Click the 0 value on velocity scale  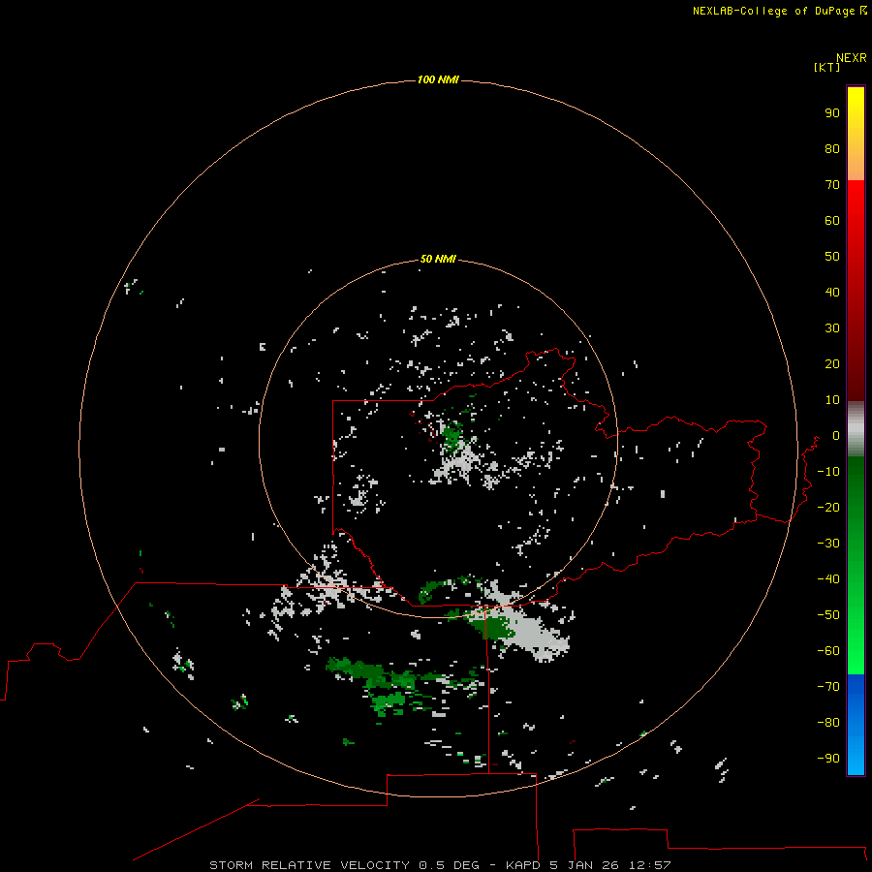point(836,436)
